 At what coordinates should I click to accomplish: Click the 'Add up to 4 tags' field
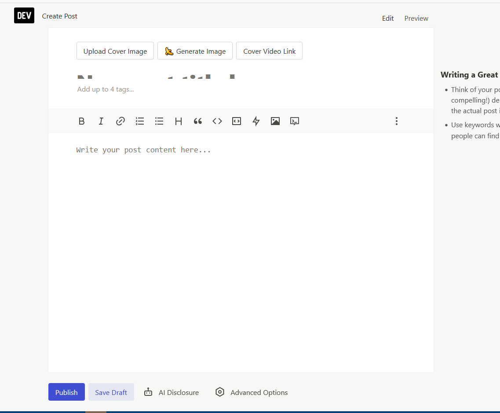point(241,89)
